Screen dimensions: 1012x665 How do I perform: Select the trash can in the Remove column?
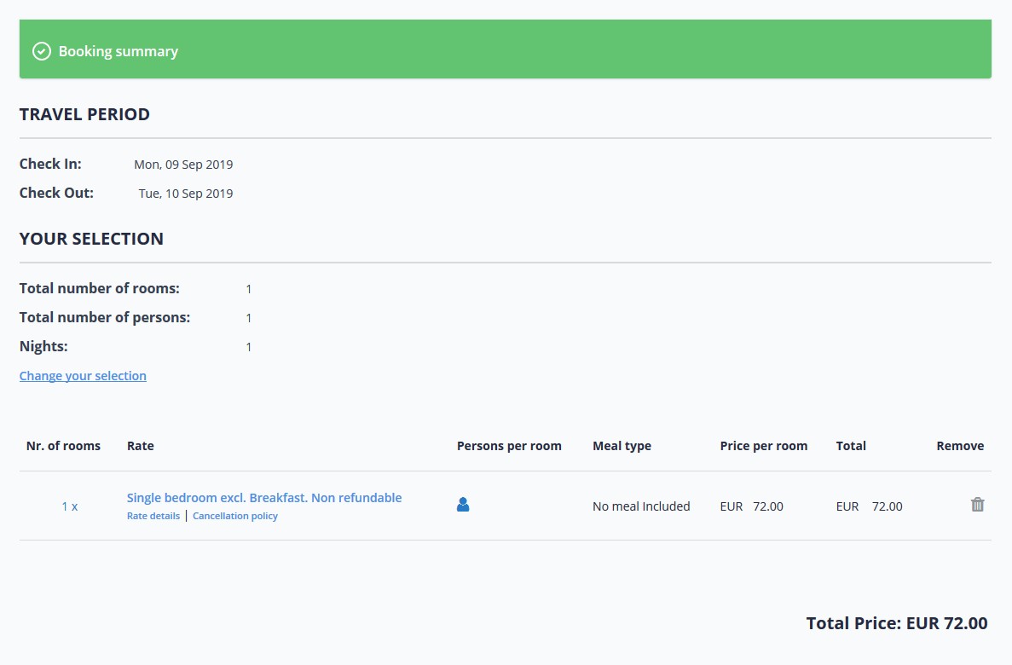click(977, 505)
